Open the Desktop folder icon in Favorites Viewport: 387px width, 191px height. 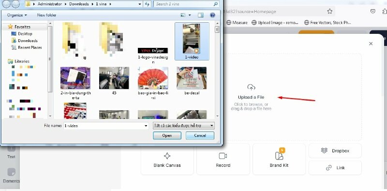click(x=14, y=33)
